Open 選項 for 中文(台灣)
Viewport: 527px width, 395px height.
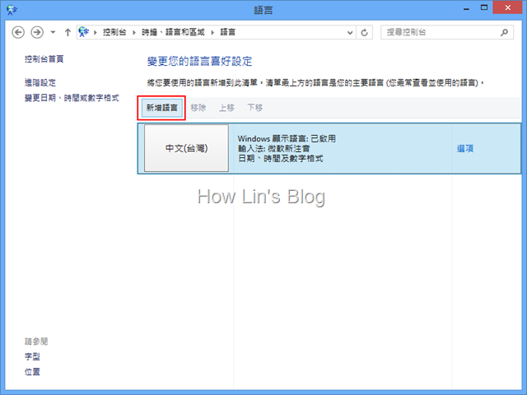tap(465, 148)
